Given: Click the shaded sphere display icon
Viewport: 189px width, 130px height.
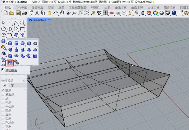Looking at the screenshot, I should [161, 13].
